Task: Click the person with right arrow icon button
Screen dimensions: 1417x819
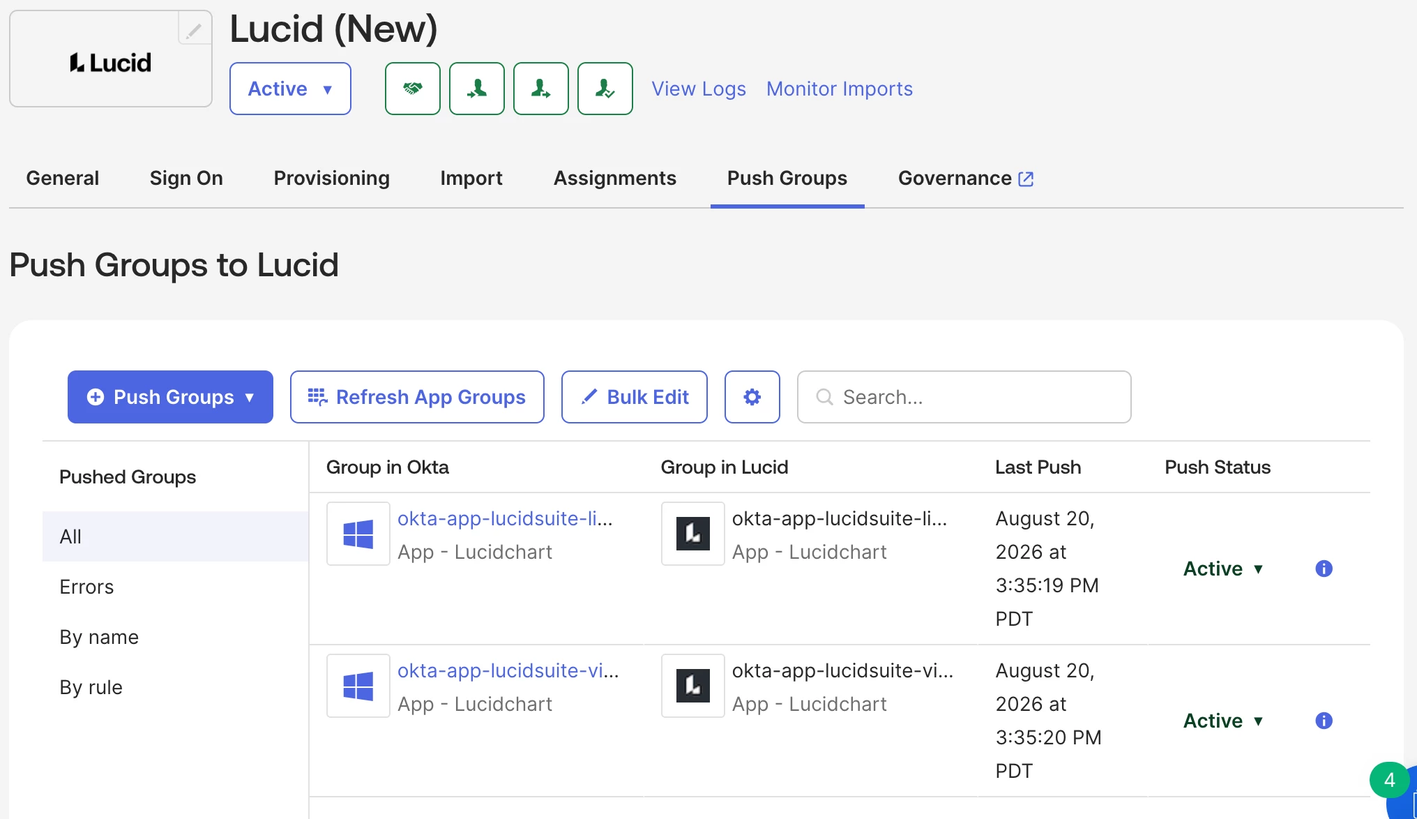Action: [541, 89]
